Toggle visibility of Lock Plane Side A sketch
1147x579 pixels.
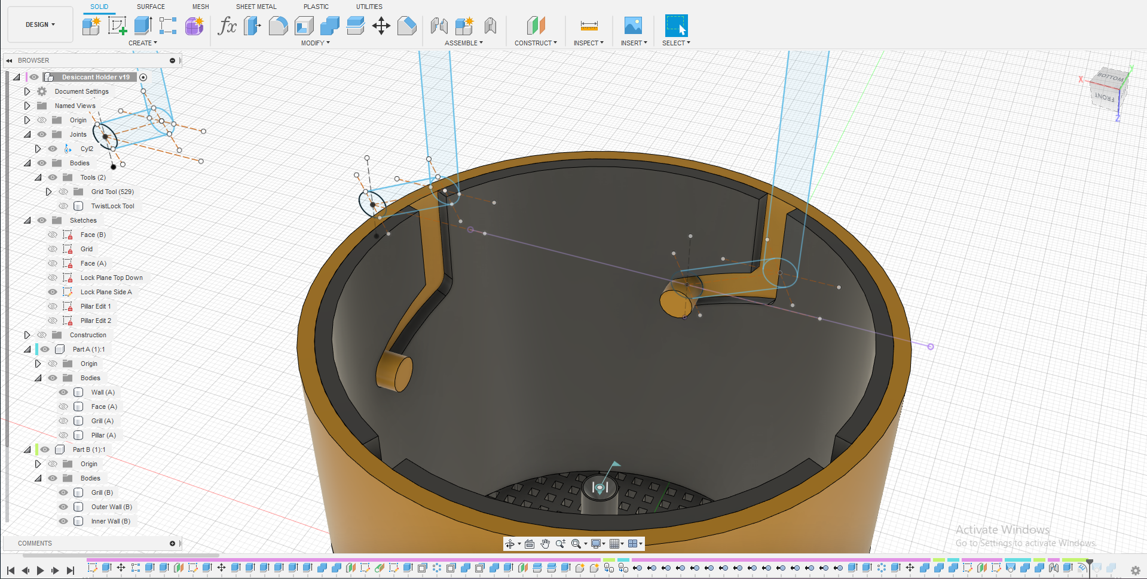click(52, 292)
